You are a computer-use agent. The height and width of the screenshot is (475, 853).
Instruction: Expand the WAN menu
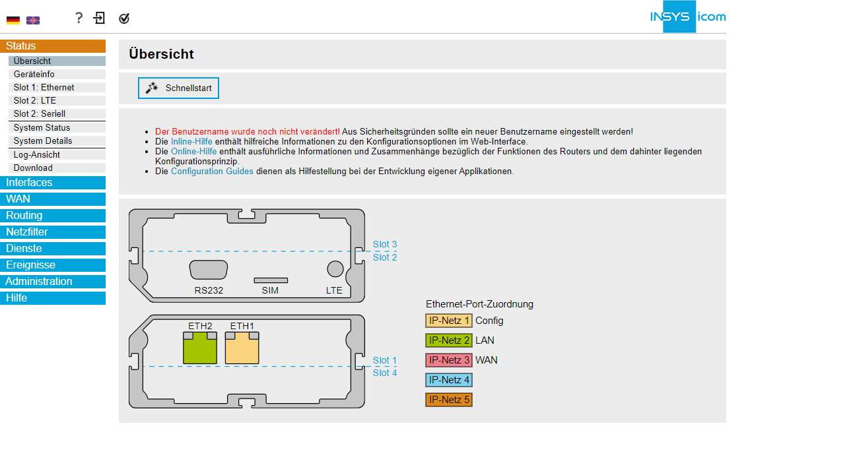tap(53, 199)
